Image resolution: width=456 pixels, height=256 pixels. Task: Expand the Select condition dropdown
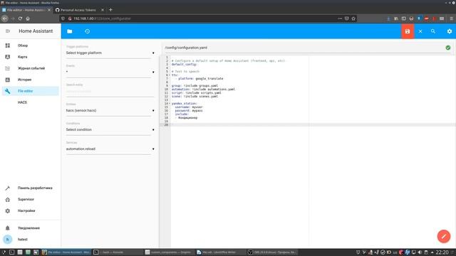coord(110,129)
